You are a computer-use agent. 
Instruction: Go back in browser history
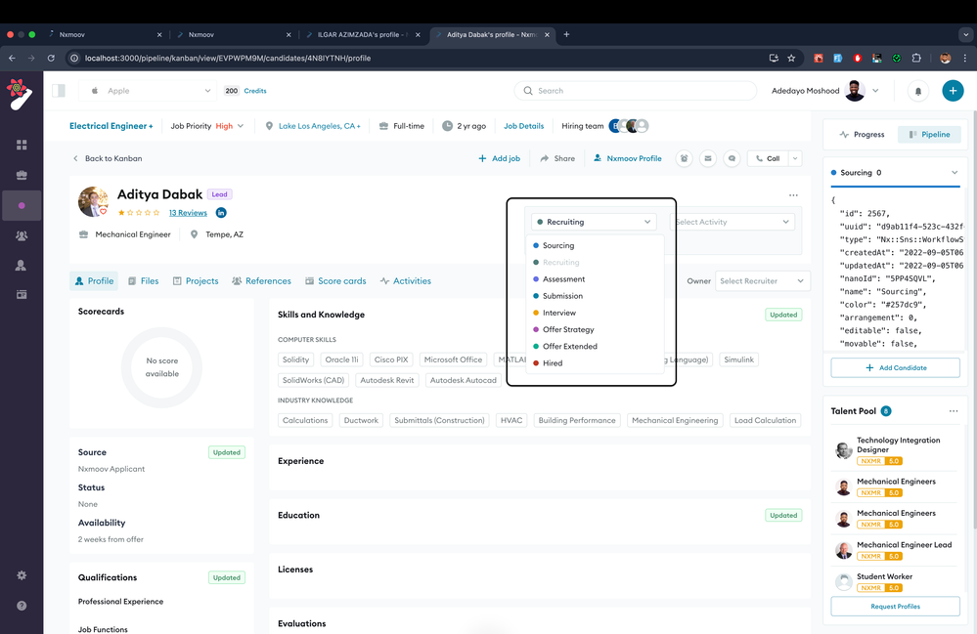point(12,58)
